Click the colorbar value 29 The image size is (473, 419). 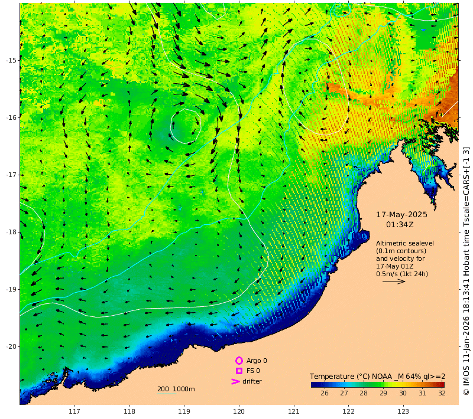(383, 393)
